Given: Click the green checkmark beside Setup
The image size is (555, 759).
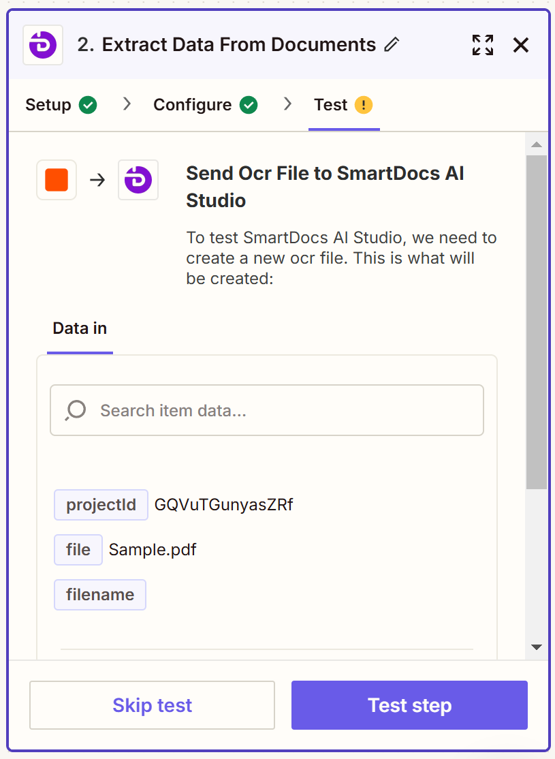Looking at the screenshot, I should (x=88, y=104).
